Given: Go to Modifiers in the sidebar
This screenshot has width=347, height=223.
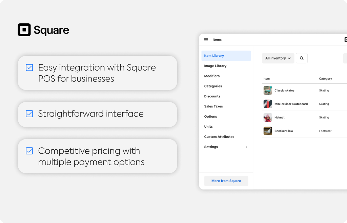Looking at the screenshot, I should click(212, 76).
